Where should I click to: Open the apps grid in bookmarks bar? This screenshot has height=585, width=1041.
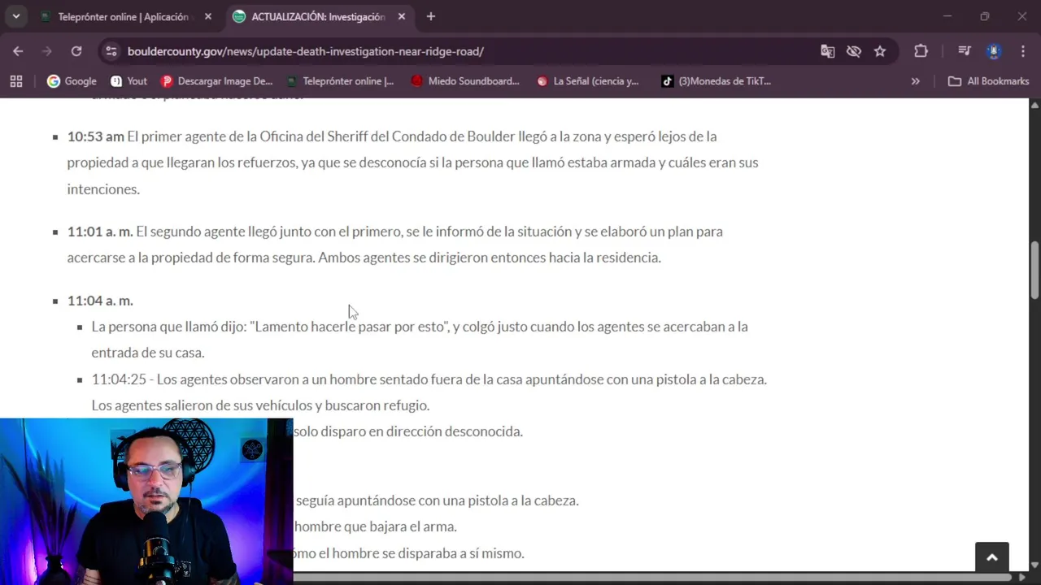tap(16, 81)
